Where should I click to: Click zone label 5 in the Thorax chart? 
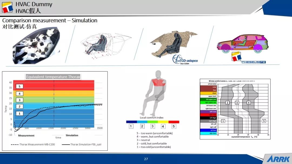pyautogui.click(x=19, y=87)
